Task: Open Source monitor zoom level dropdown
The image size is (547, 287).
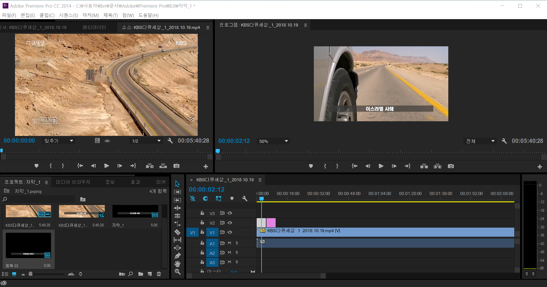Action: [x=59, y=141]
